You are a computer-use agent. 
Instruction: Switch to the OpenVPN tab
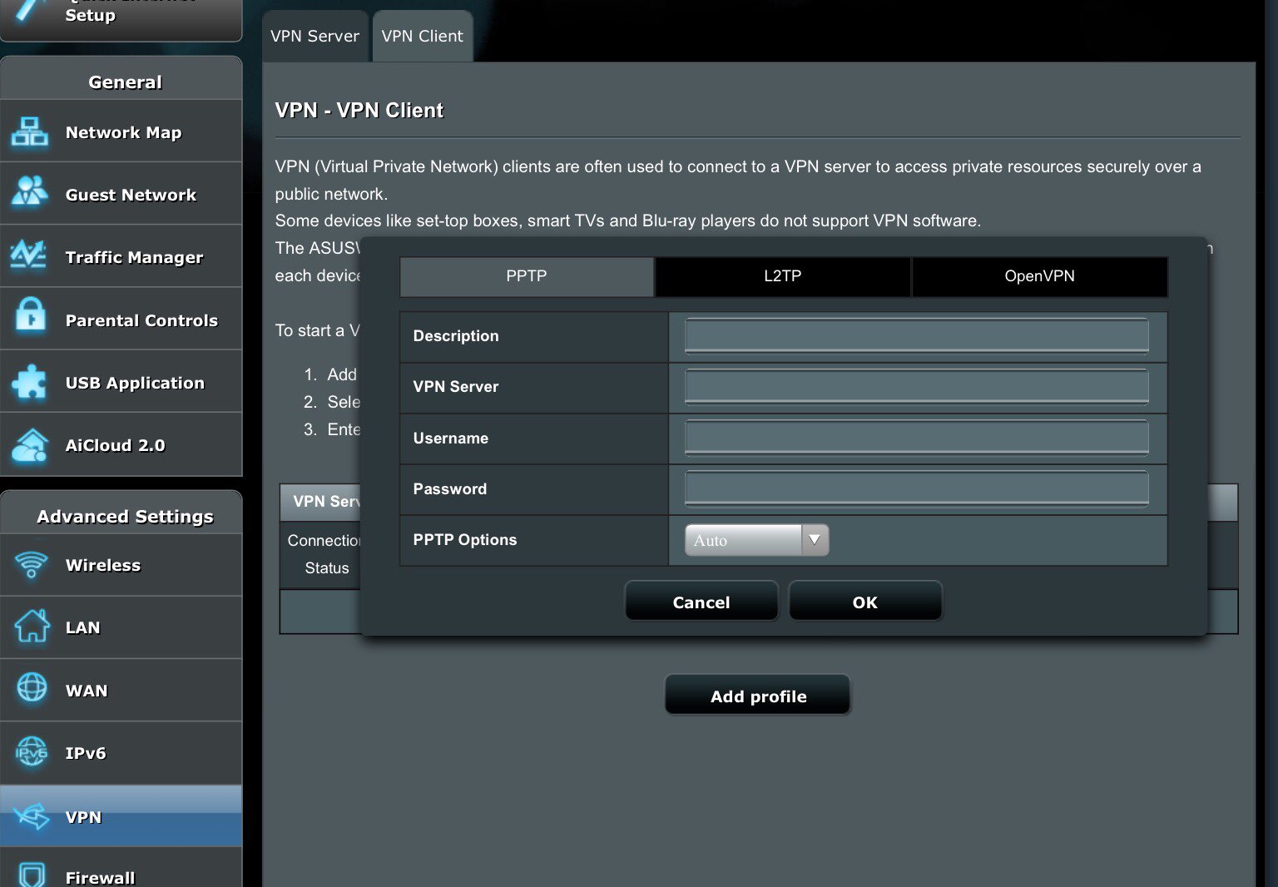pos(1039,276)
